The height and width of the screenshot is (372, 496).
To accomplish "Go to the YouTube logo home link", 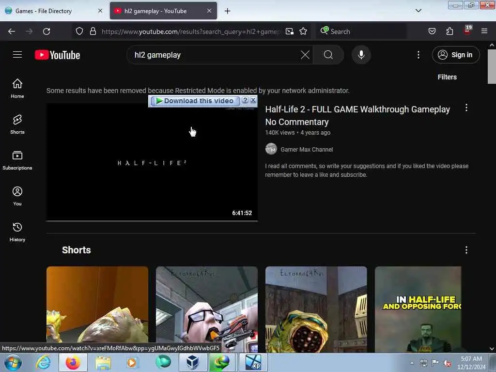I will (x=57, y=55).
